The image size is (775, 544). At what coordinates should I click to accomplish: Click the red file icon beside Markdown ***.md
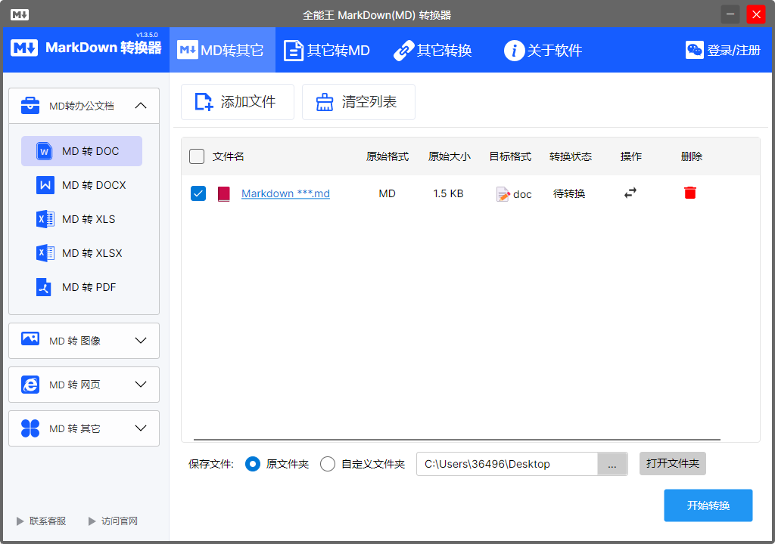pyautogui.click(x=224, y=193)
